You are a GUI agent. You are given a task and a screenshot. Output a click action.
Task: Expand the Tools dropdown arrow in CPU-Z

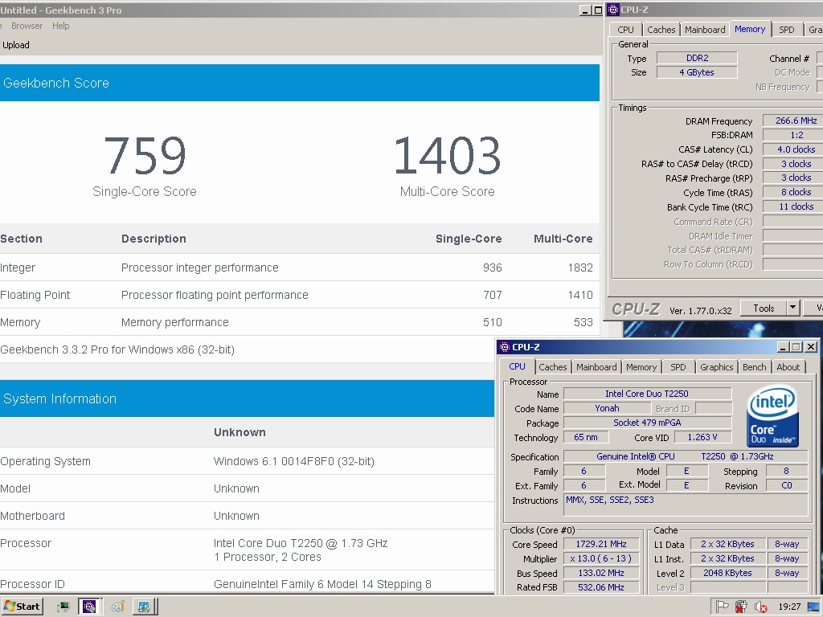pyautogui.click(x=793, y=308)
